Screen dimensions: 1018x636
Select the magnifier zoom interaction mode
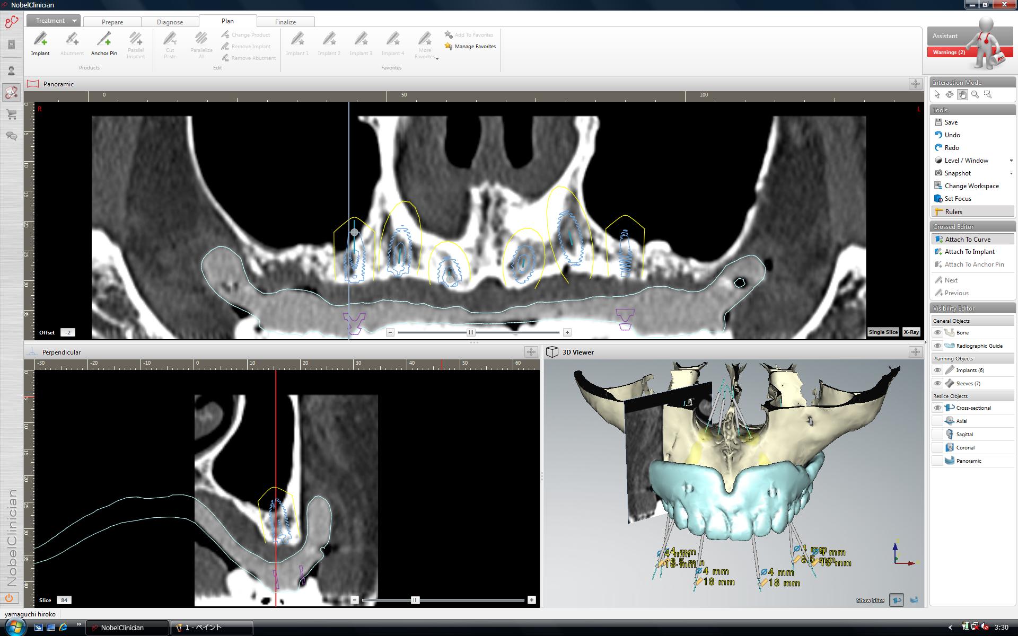pyautogui.click(x=975, y=94)
